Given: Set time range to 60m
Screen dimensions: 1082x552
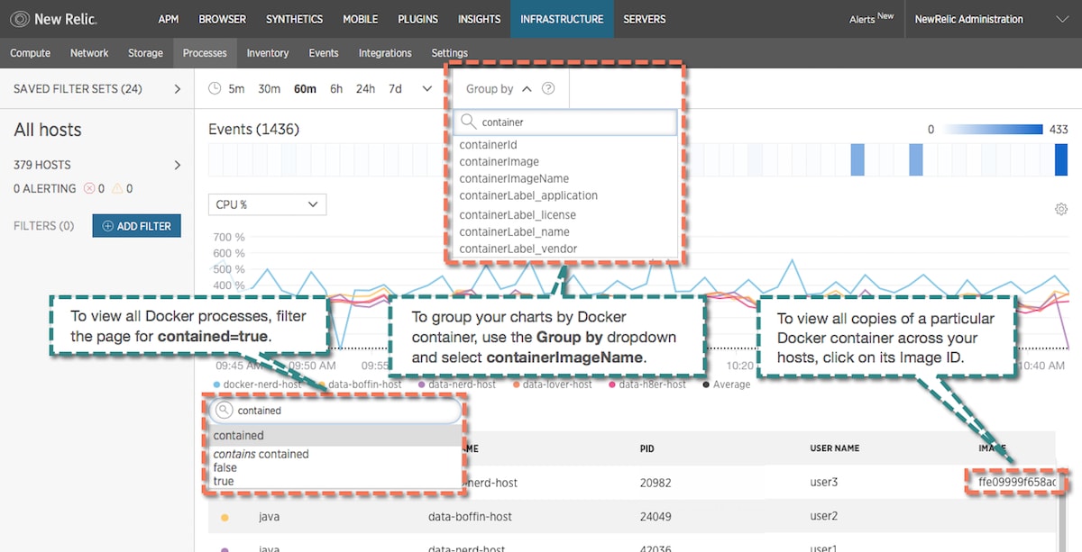Looking at the screenshot, I should click(x=306, y=89).
